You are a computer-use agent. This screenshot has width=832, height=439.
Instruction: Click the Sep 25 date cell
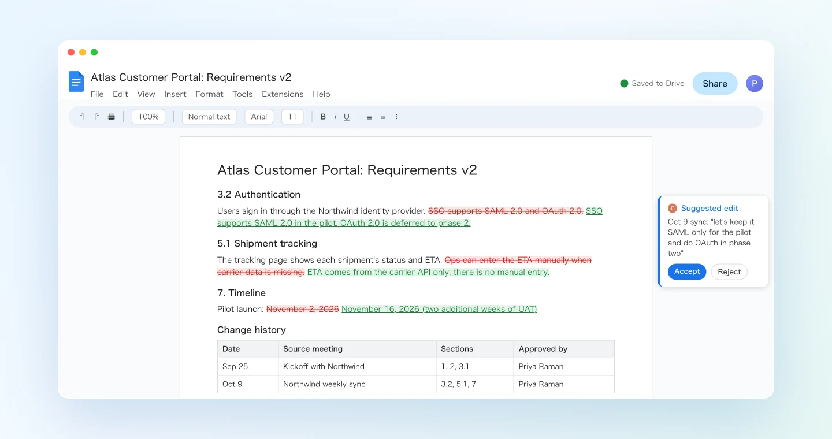tap(248, 367)
